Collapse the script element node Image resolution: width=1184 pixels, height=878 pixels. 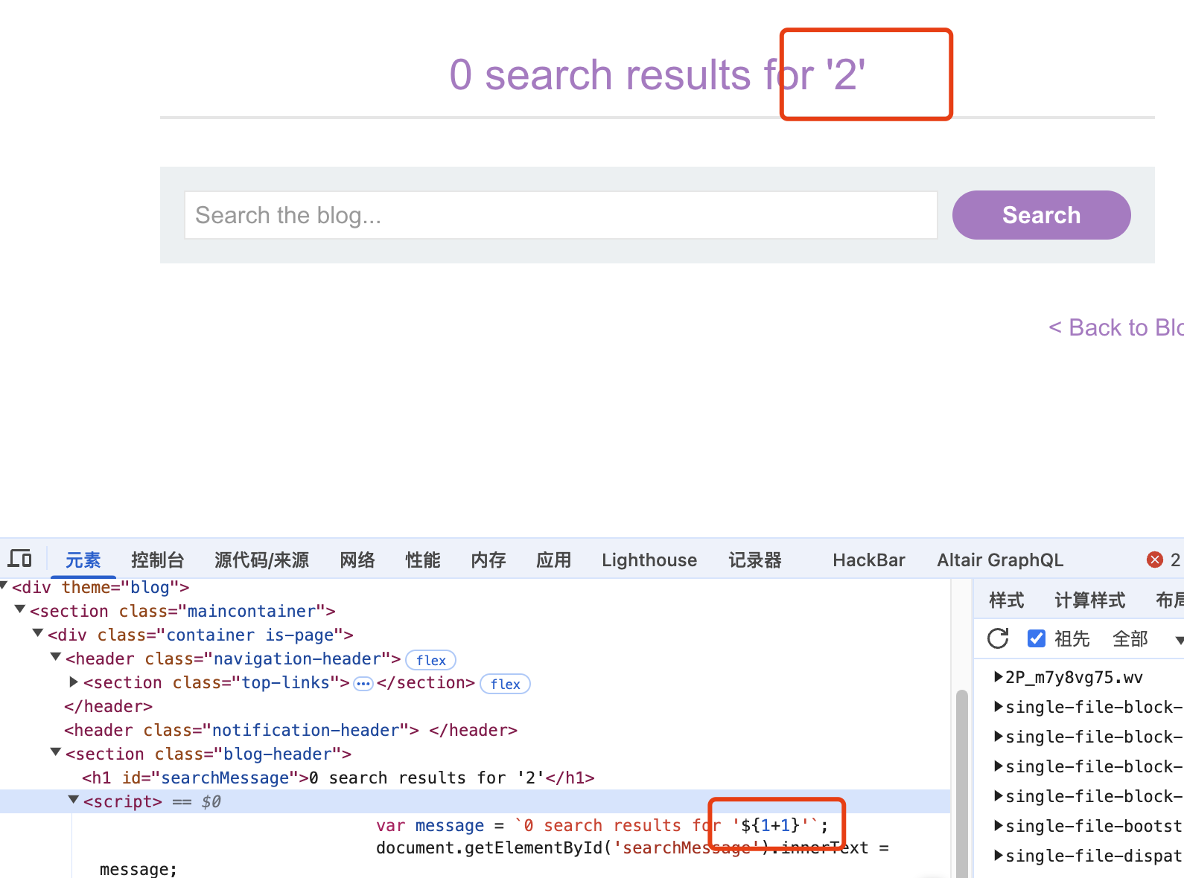point(74,801)
